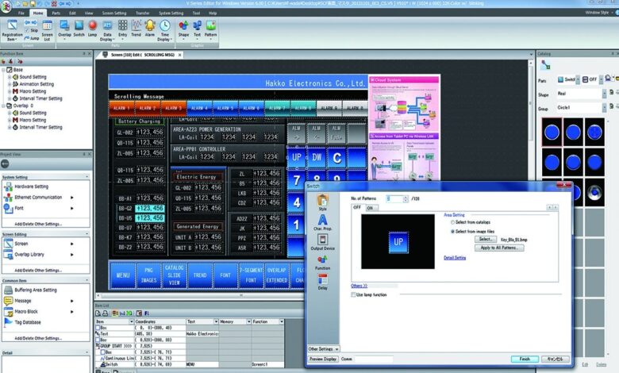
Task: Open the File menu
Action: pyautogui.click(x=21, y=13)
